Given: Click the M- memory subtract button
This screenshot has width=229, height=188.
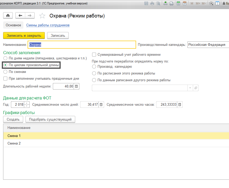Looking at the screenshot, I should click(x=204, y=3).
